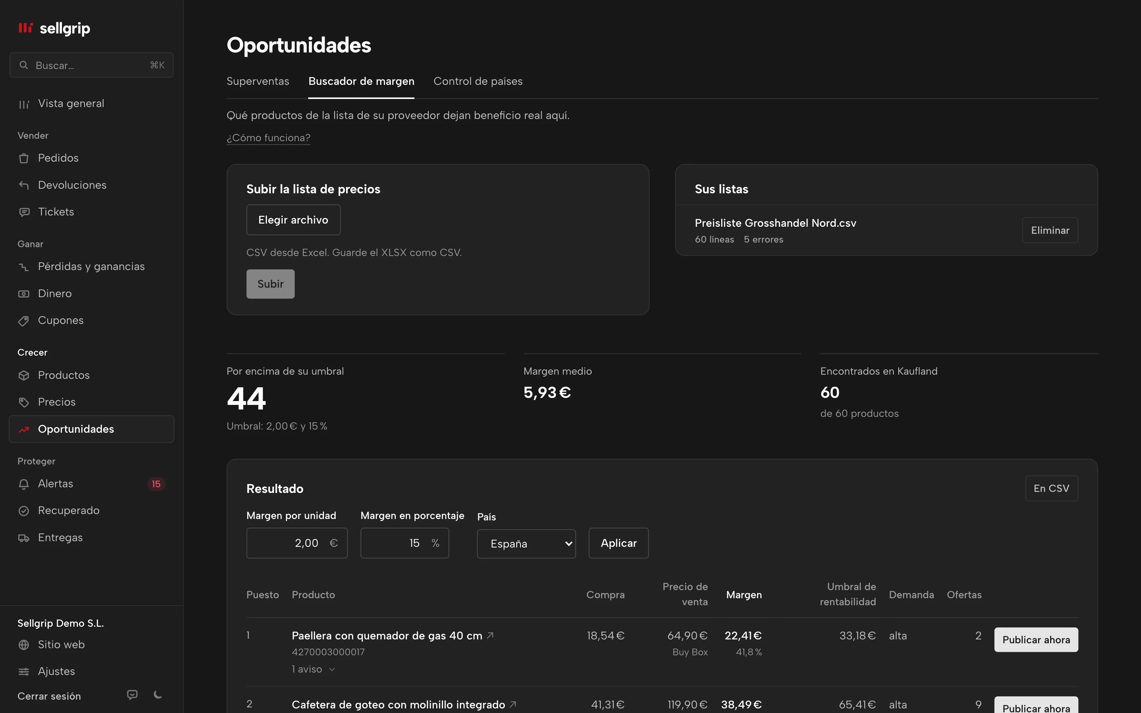Open Vista general via its bars icon

click(24, 104)
